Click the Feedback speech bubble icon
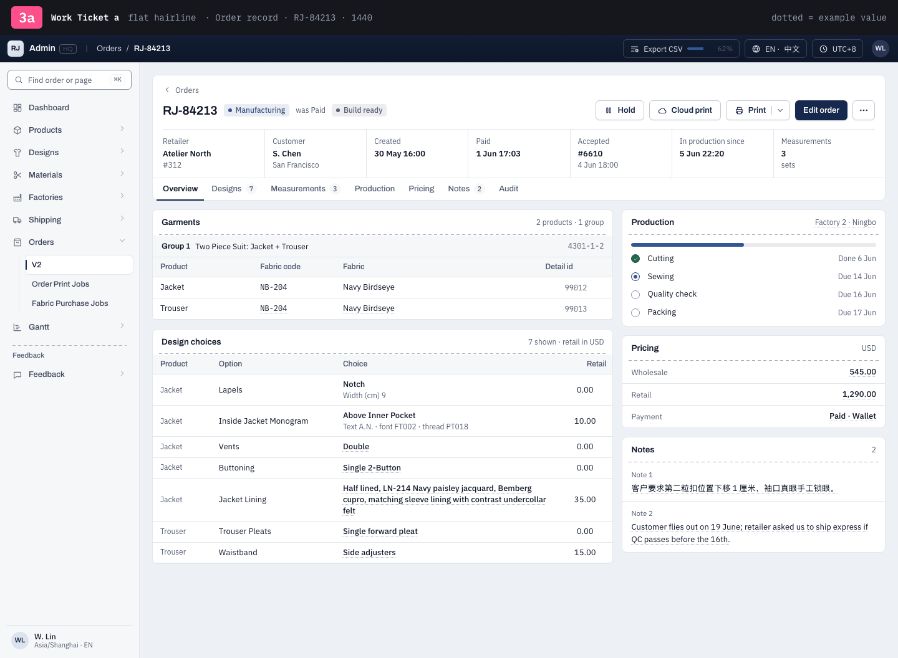Image resolution: width=898 pixels, height=658 pixels. pos(17,374)
